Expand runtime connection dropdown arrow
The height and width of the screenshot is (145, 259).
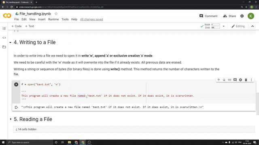click(x=224, y=26)
